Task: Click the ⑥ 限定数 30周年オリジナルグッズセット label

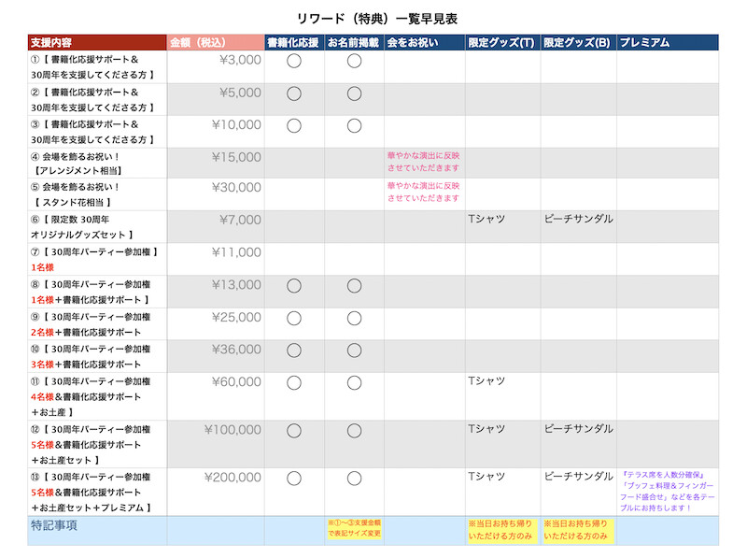Action: pyautogui.click(x=82, y=227)
